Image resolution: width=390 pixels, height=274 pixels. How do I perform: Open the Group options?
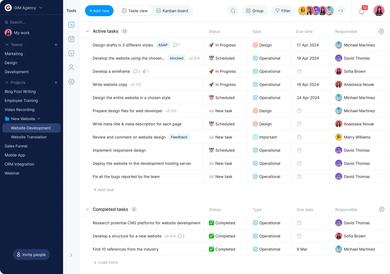coord(255,11)
